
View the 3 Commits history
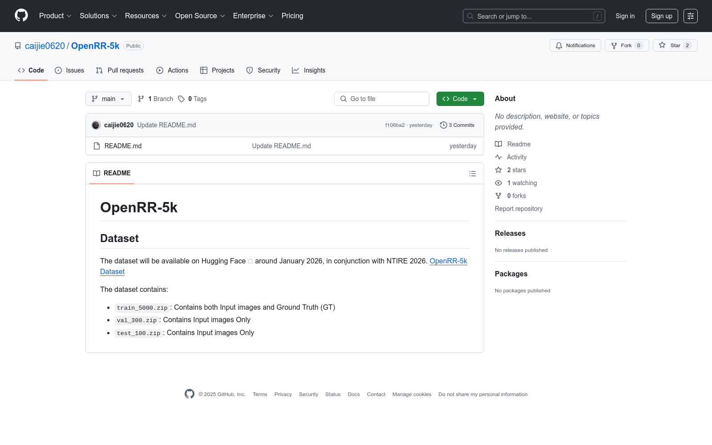coord(457,125)
